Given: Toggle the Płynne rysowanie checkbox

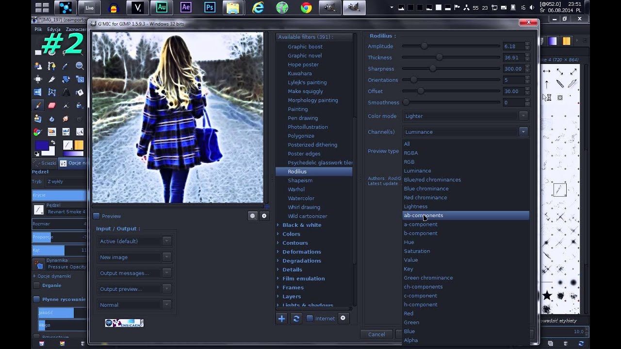Looking at the screenshot, I should (36, 300).
